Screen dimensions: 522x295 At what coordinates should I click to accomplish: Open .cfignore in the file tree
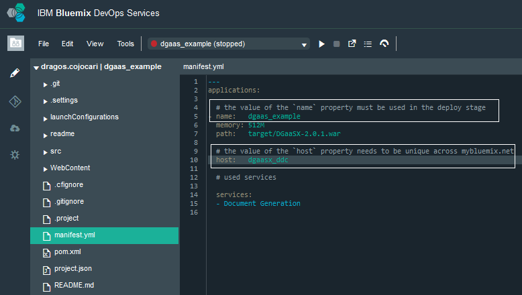69,184
